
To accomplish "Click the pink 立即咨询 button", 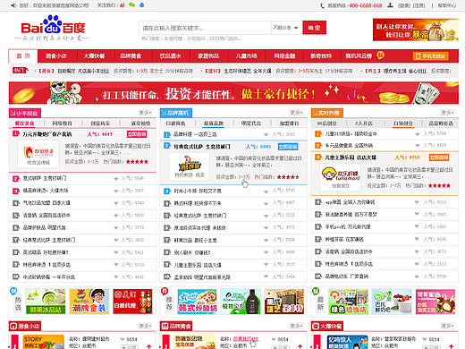I will click(x=137, y=134).
